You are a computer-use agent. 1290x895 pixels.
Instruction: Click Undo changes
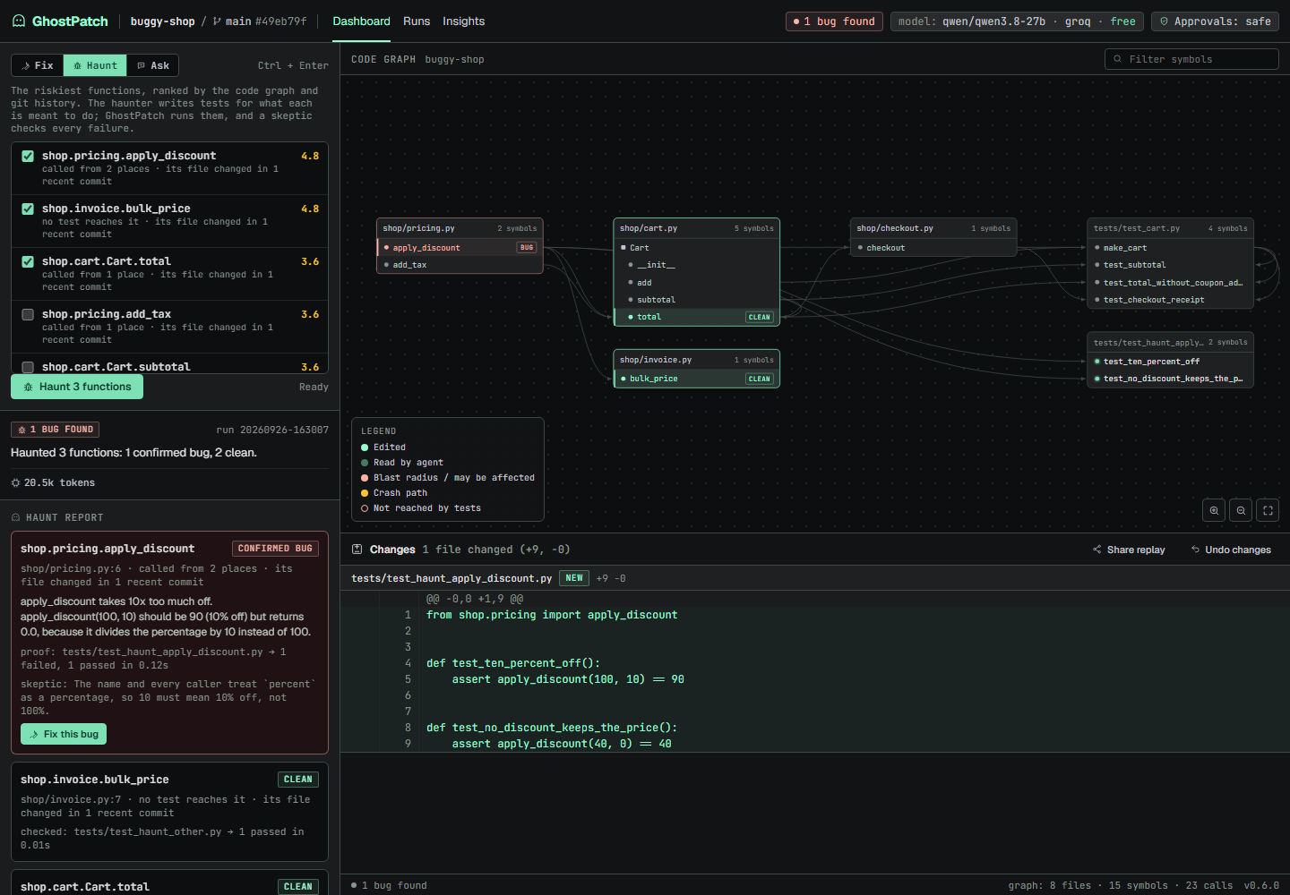coord(1231,550)
